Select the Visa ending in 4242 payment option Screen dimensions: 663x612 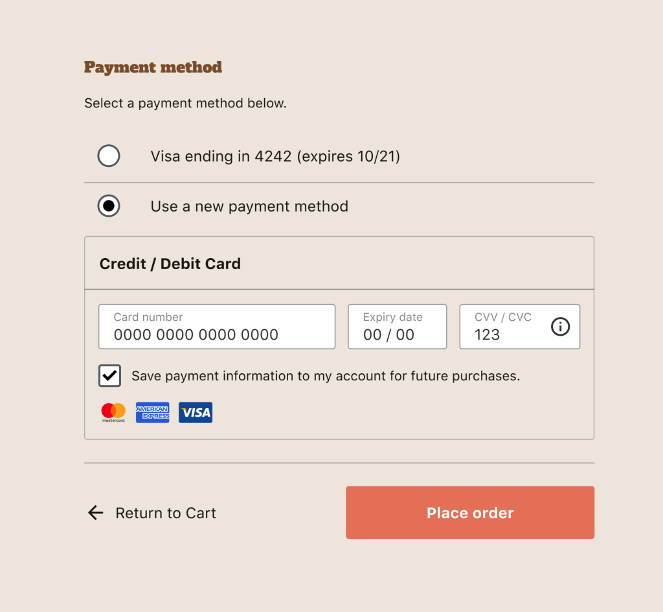coord(275,156)
